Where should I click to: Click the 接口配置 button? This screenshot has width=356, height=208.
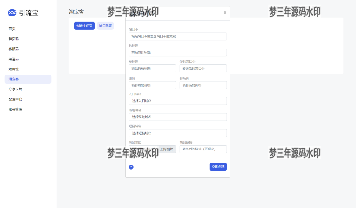click(105, 26)
